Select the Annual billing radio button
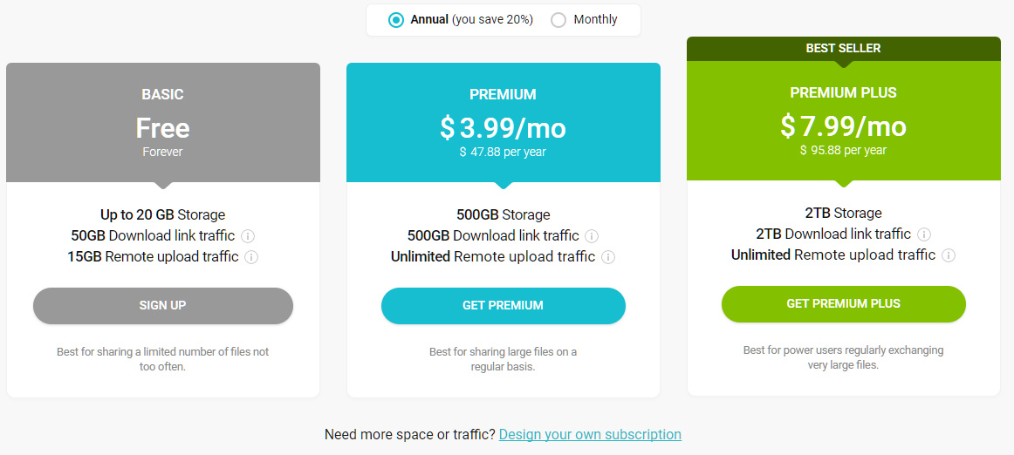Screen dimensions: 1014x455 point(396,20)
